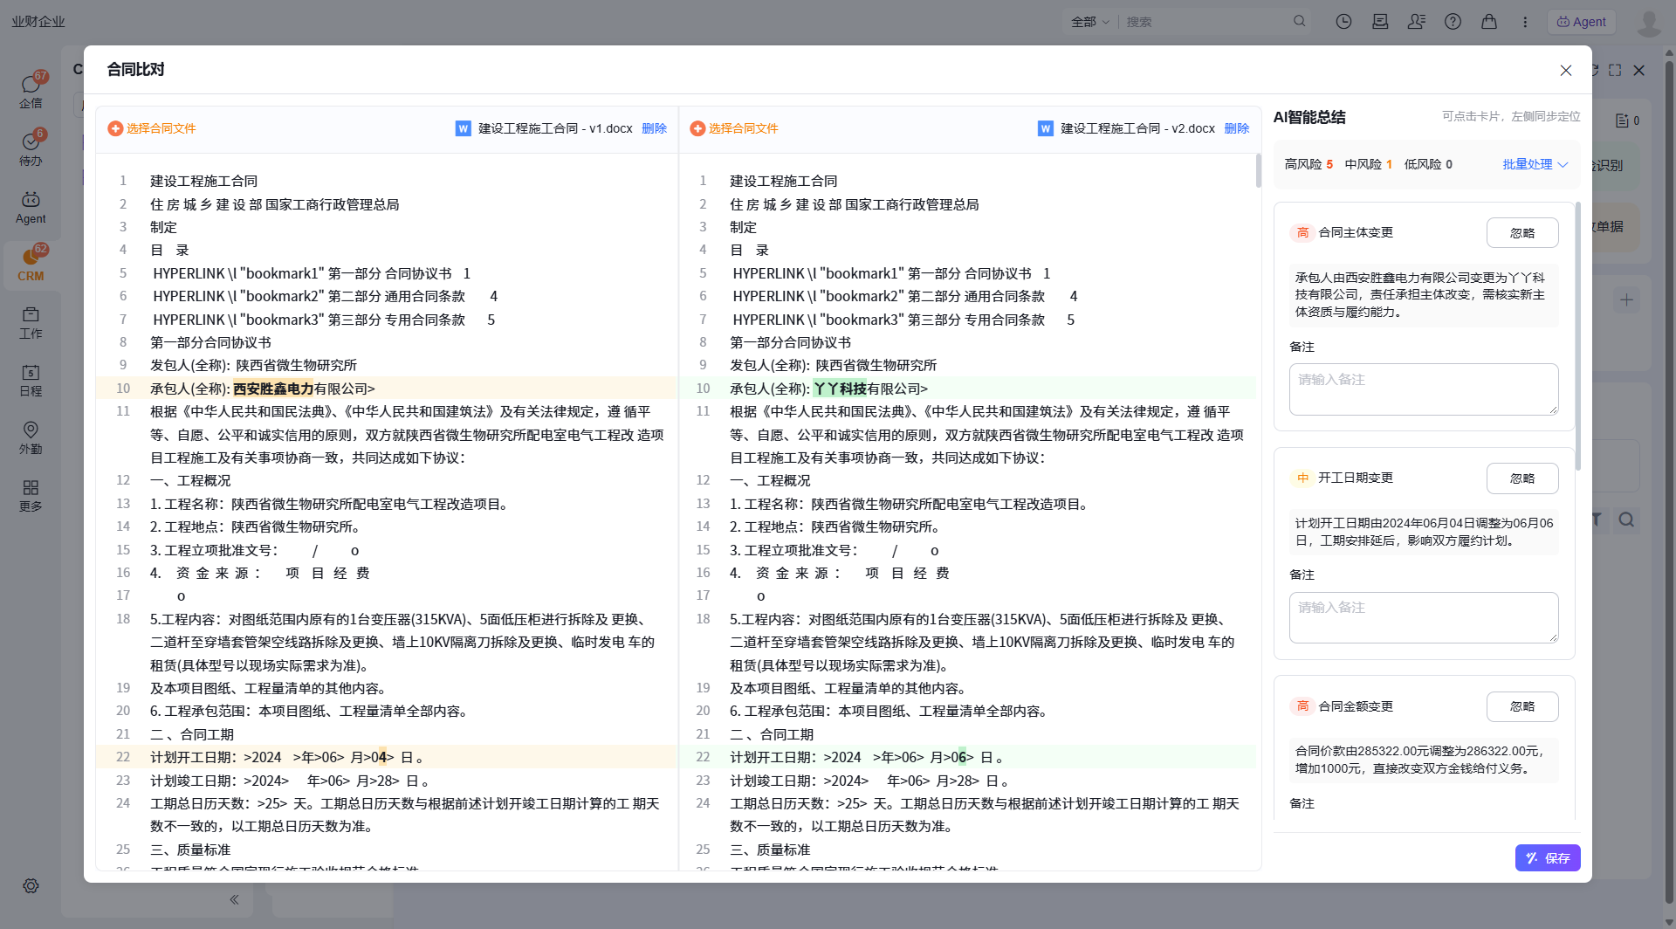Open the 企信 messaging sidebar icon
This screenshot has height=929, width=1676.
pos(31,90)
